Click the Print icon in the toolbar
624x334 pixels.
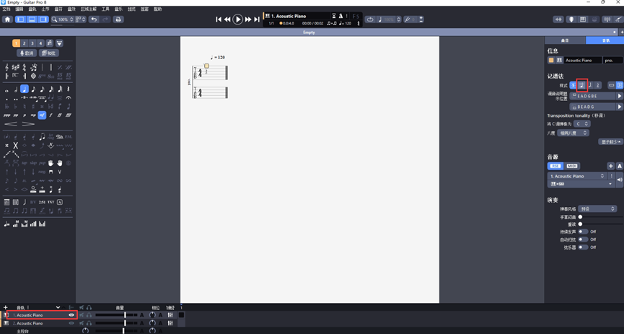pyautogui.click(x=118, y=19)
